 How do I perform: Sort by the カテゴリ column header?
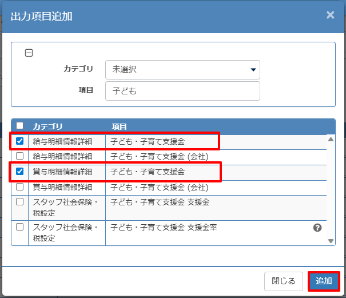(x=47, y=126)
